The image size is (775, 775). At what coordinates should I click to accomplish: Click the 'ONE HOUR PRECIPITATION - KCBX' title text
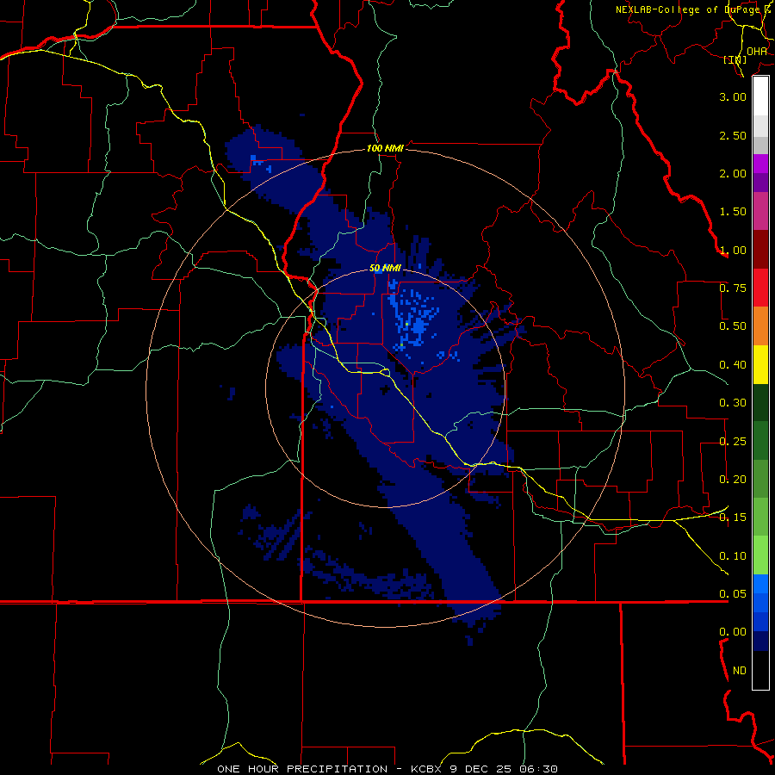pyautogui.click(x=331, y=769)
